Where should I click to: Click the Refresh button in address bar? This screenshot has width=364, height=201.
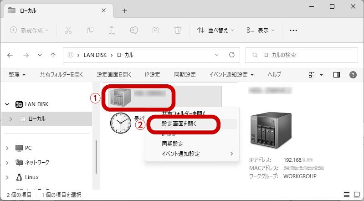point(231,55)
